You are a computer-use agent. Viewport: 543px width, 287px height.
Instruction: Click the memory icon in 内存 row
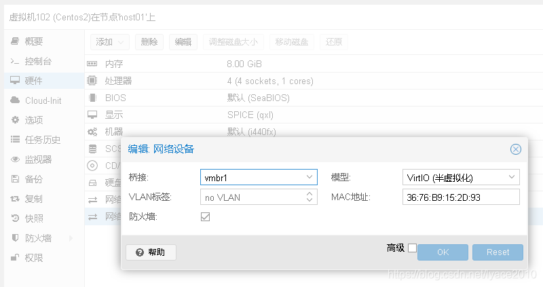[x=92, y=64]
